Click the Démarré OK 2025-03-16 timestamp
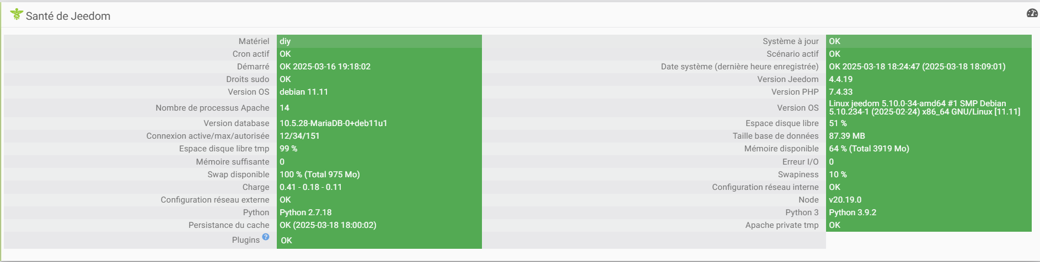 click(325, 67)
